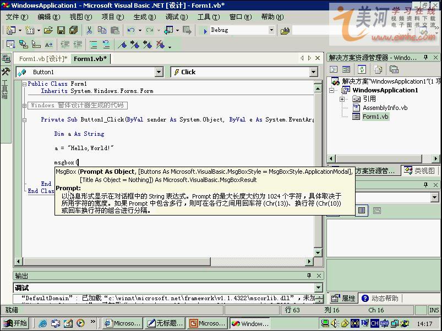Save Form1.vb with the single floppy icon
The height and width of the screenshot is (331, 442).
point(61,30)
